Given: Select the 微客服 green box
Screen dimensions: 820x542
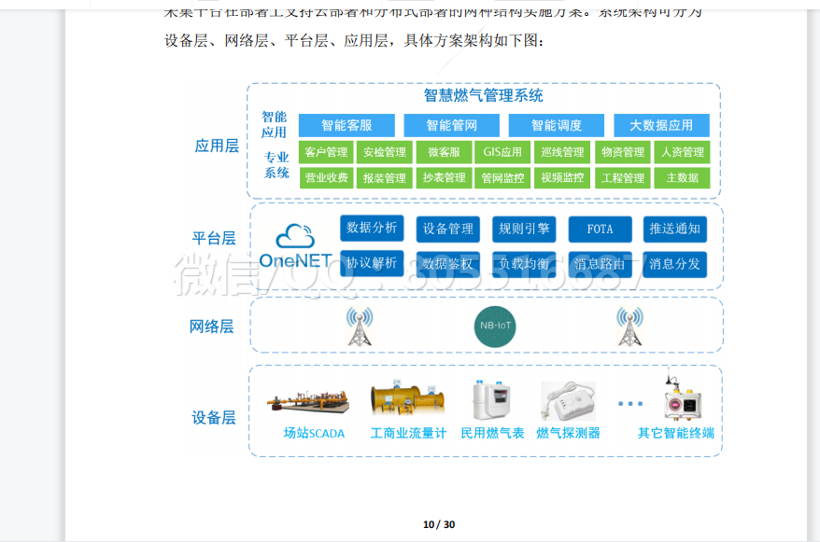Looking at the screenshot, I should point(444,152).
